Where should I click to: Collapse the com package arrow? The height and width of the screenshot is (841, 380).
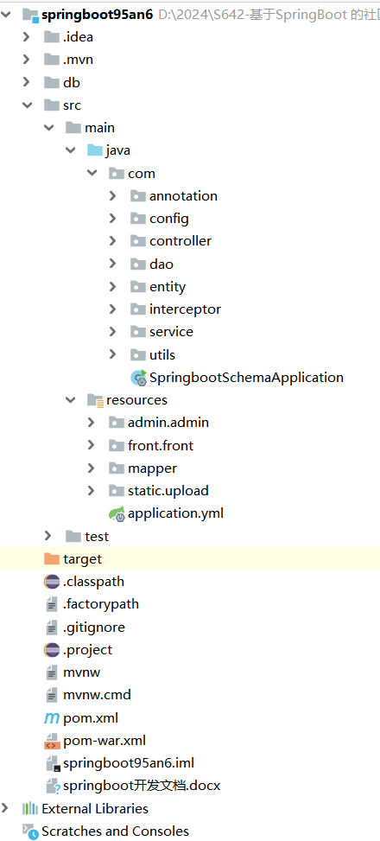point(92,173)
